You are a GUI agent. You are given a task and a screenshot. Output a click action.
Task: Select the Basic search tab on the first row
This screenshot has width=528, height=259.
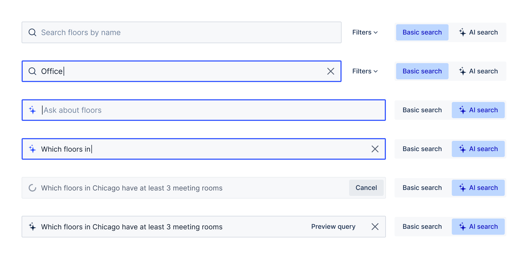point(422,32)
